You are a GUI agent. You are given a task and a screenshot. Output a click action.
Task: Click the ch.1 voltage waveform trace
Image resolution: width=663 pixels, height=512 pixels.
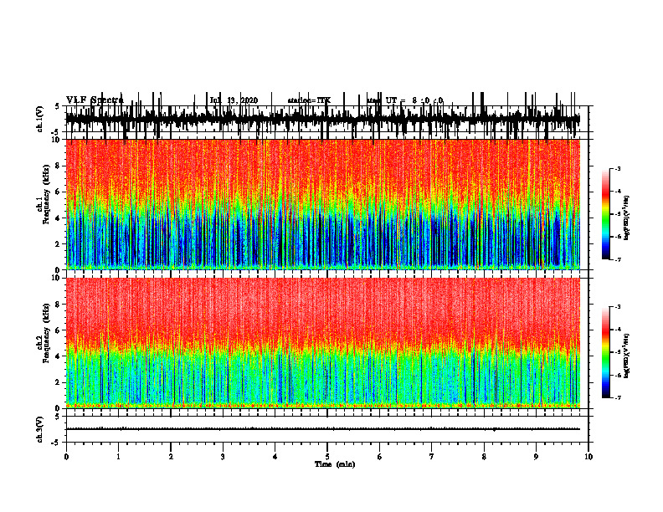coord(323,118)
